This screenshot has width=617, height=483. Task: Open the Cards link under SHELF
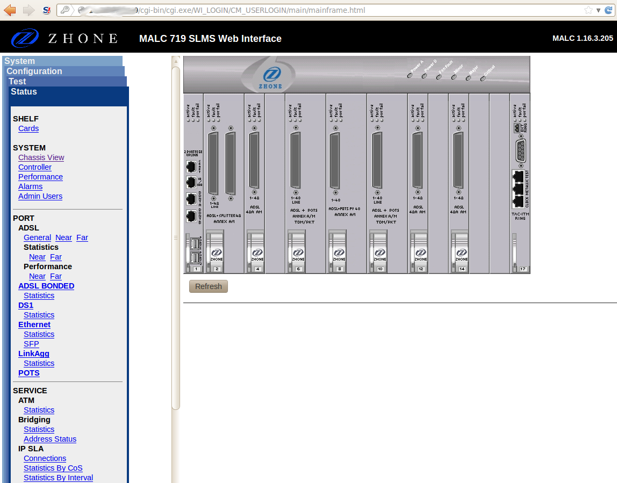pyautogui.click(x=28, y=128)
